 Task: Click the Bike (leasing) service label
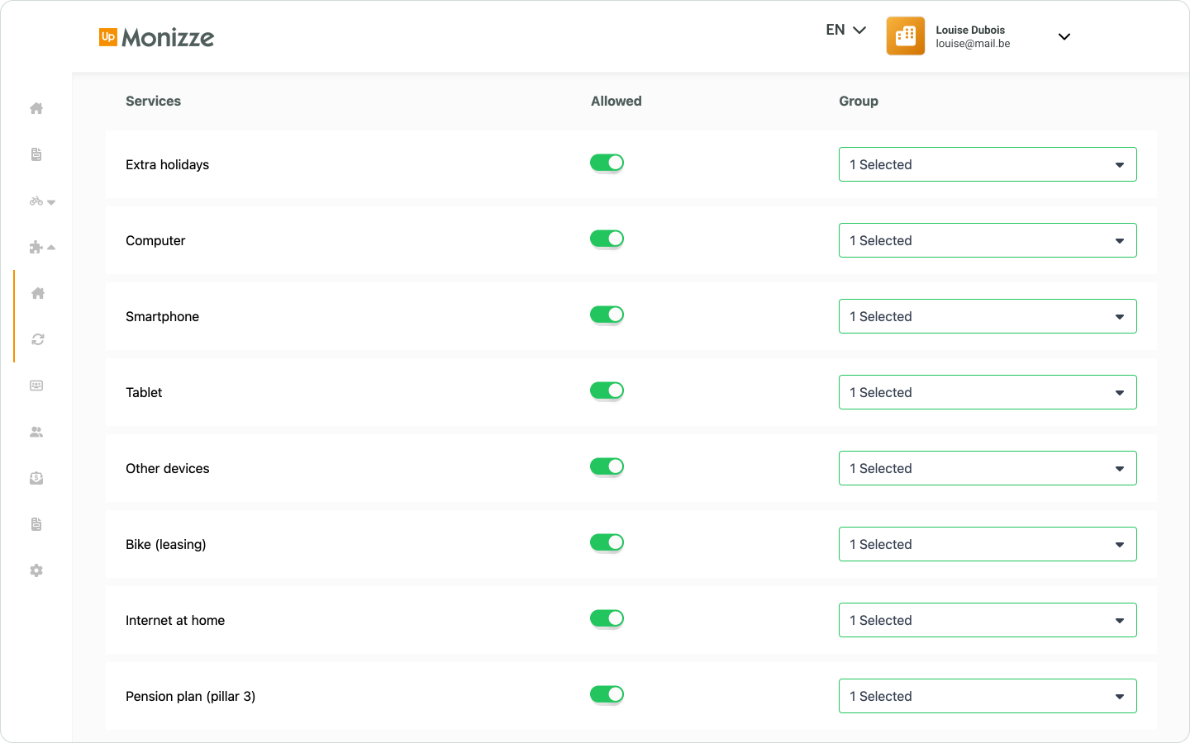click(x=166, y=544)
